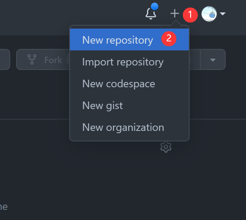Click the button segment beside the dropdown arrow
Viewport: 246px width, 220px height.
point(195,59)
